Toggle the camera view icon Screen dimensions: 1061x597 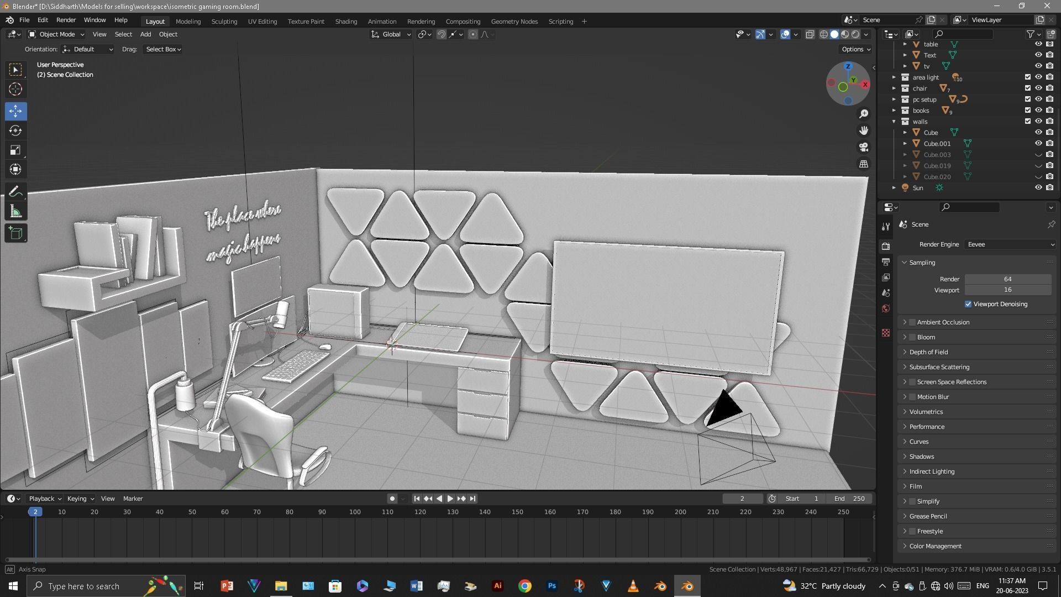pos(864,147)
